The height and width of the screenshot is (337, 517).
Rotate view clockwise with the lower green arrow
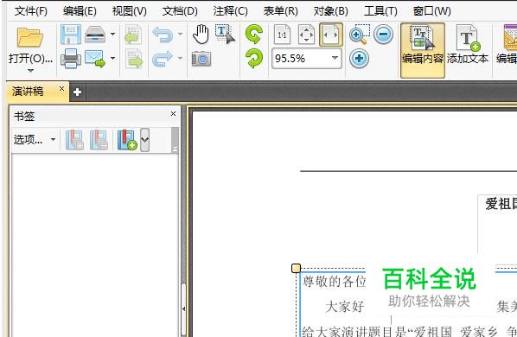(x=254, y=59)
